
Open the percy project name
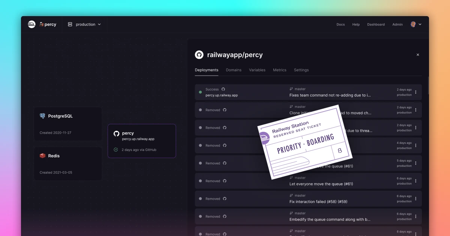pos(48,24)
